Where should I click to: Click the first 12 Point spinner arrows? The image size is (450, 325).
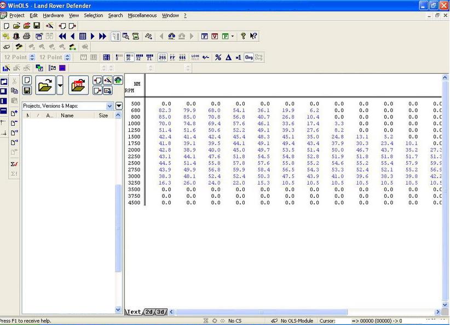[32, 57]
